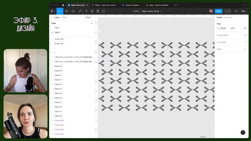Screen dimensions: 251x141
Task: Toggle page background visibility eye icon
Action: 245,28
